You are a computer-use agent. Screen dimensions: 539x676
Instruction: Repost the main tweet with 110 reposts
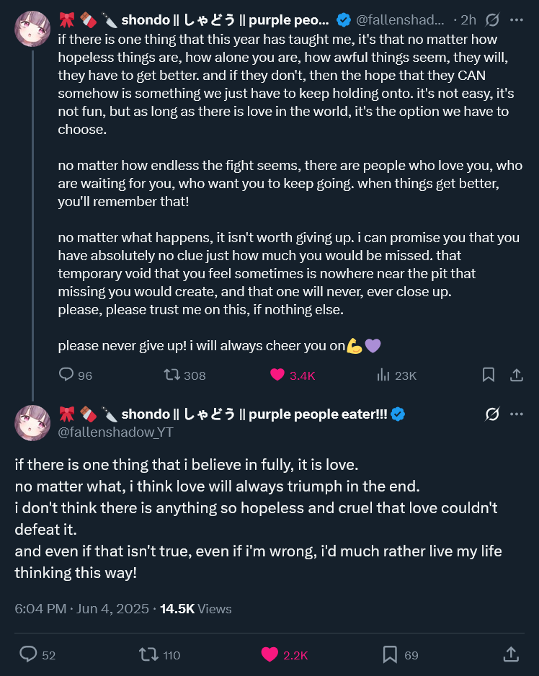pyautogui.click(x=149, y=654)
